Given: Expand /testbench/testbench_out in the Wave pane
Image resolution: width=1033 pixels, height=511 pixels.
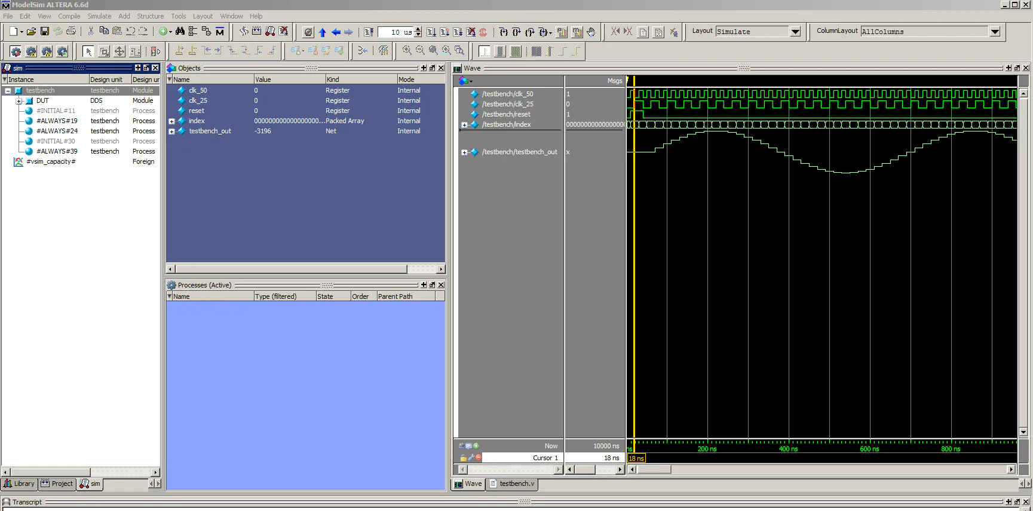Looking at the screenshot, I should tap(464, 152).
